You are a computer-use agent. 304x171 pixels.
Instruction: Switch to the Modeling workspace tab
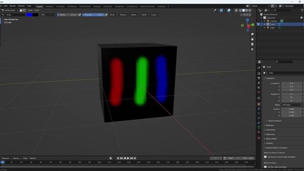tap(49, 6)
